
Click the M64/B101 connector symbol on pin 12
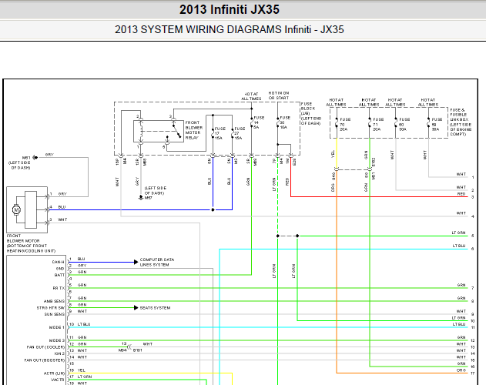(x=129, y=346)
